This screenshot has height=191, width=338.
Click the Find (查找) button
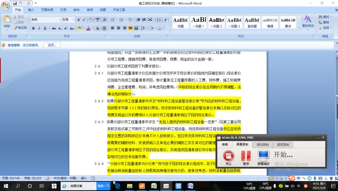[325, 17]
